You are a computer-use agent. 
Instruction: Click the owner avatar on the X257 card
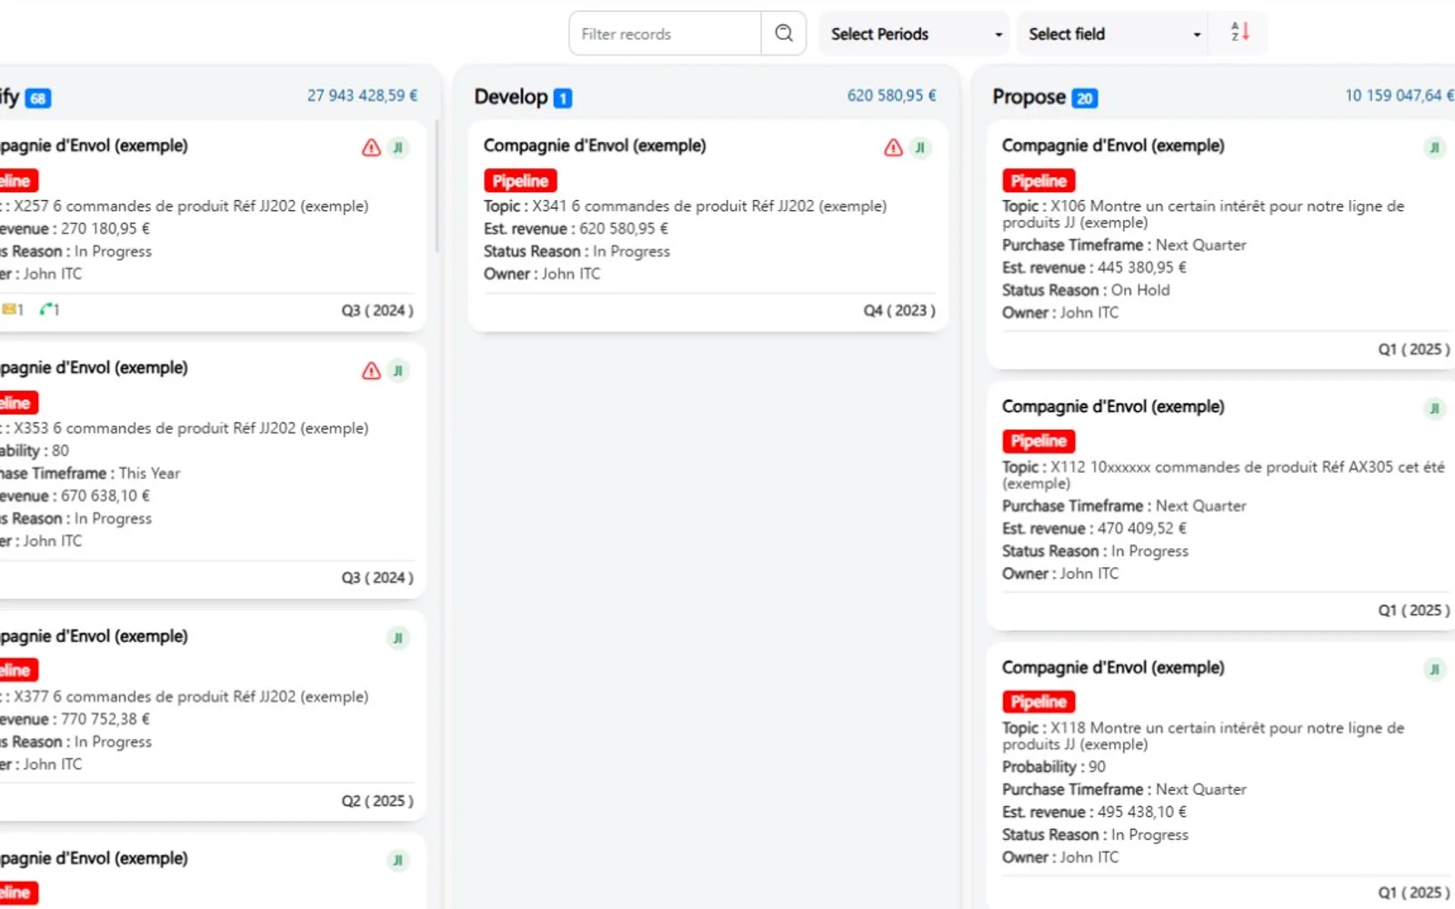tap(398, 147)
